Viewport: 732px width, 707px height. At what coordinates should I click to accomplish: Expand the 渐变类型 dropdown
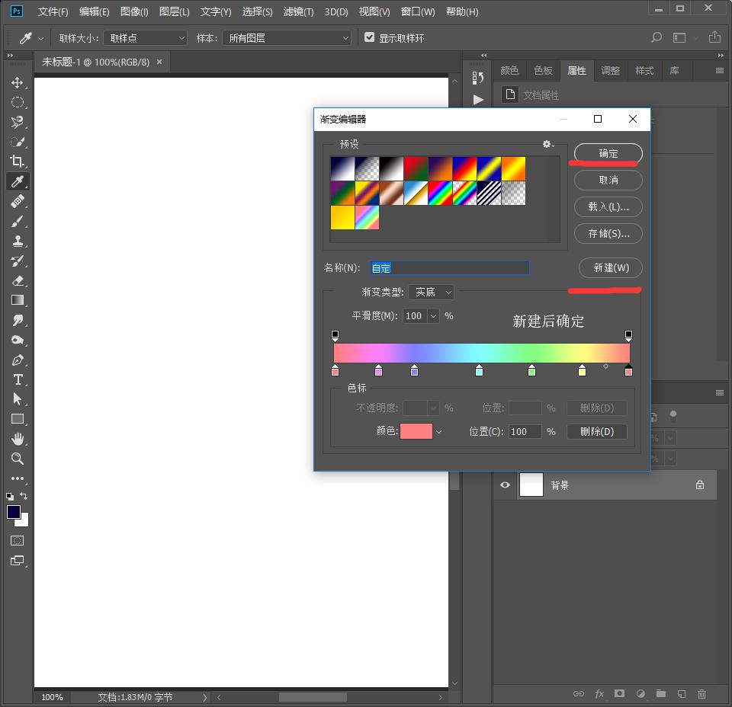[x=432, y=292]
